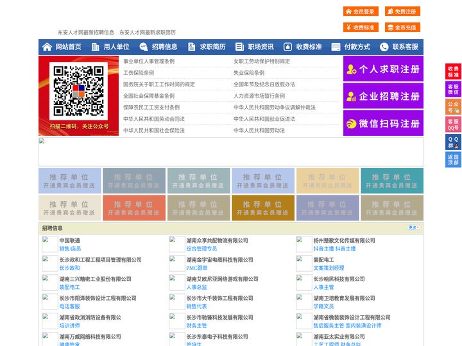This screenshot has height=346, width=462.
Task: Open 培训讲师 job link
Action: 69,325
